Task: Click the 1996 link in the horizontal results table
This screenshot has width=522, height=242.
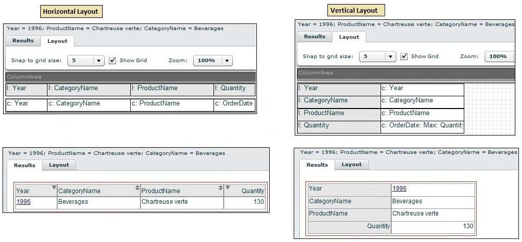Action: coord(23,202)
